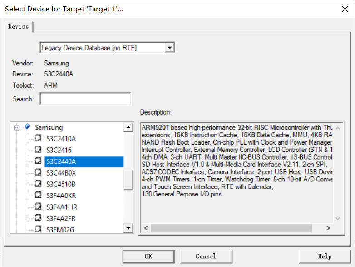
Task: Click the chip icon beside S3FM02G
Action: 38,229
